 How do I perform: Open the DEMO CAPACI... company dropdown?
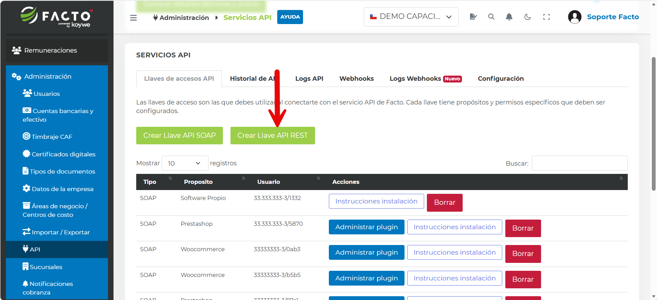pos(411,17)
